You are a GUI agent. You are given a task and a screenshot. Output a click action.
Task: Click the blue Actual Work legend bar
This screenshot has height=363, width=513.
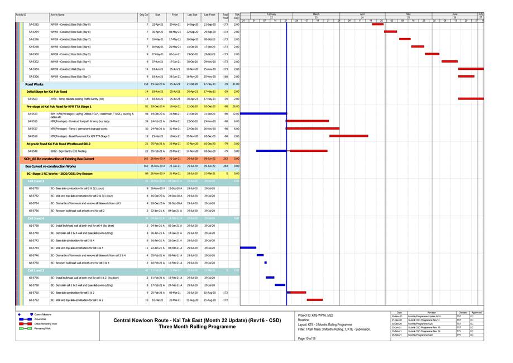pyautogui.click(x=25, y=319)
